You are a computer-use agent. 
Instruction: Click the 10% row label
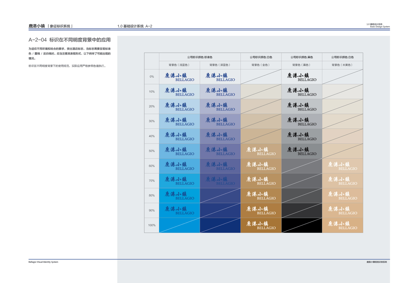[152, 91]
